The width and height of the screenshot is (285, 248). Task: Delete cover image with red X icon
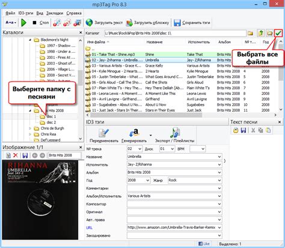pyautogui.click(x=16, y=155)
